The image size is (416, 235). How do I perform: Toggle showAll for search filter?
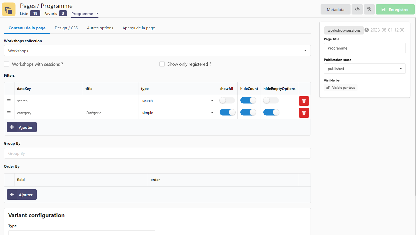point(227,100)
